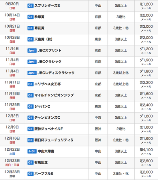The image size is (158, 180).
Task: Click the GI badge beside スプリンターズS
Action: 30,6
